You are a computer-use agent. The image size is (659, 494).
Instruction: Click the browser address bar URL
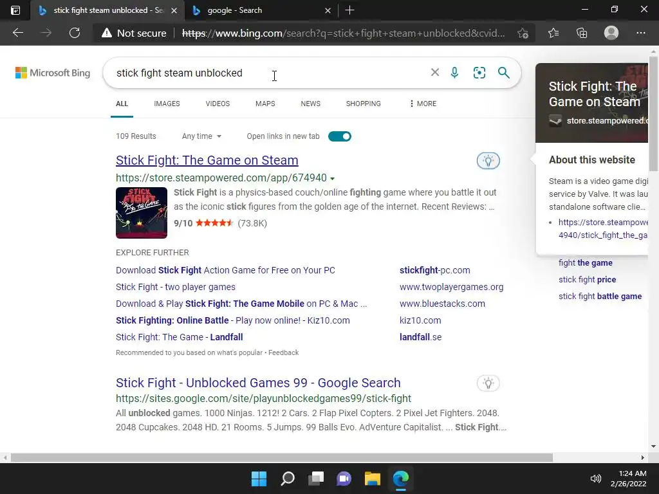[x=344, y=33]
